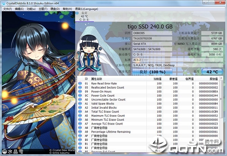Click the serial number field TA1630702030
The width and height of the screenshot is (227, 156).
pos(152,39)
